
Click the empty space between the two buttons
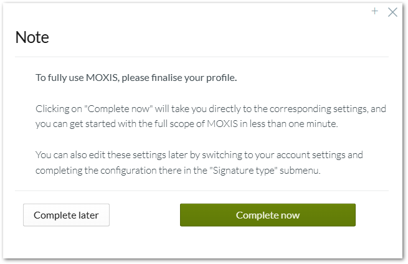click(145, 215)
